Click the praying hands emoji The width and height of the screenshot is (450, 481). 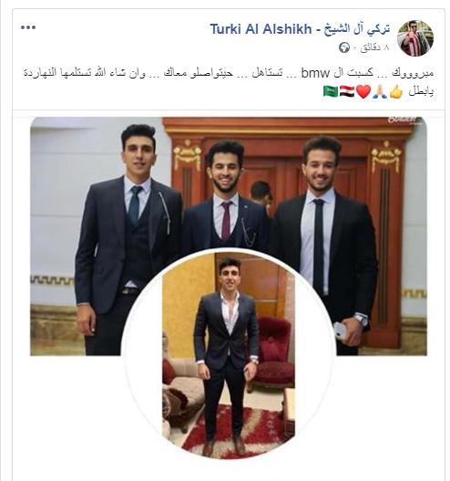380,91
